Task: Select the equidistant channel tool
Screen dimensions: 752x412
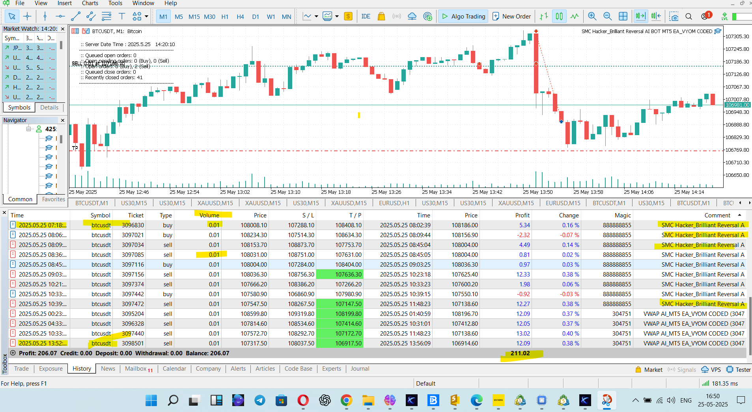Action: click(91, 17)
